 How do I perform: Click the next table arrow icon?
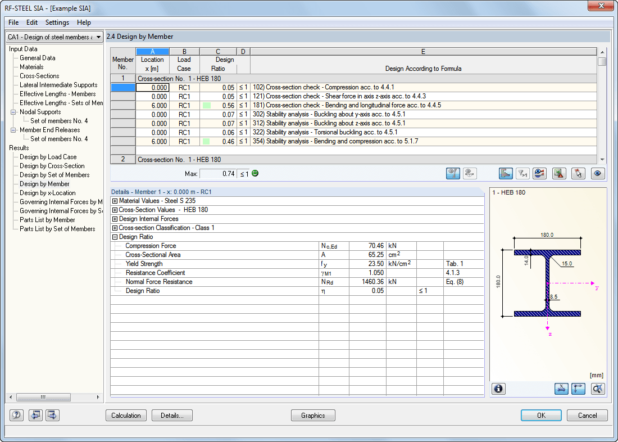point(52,415)
